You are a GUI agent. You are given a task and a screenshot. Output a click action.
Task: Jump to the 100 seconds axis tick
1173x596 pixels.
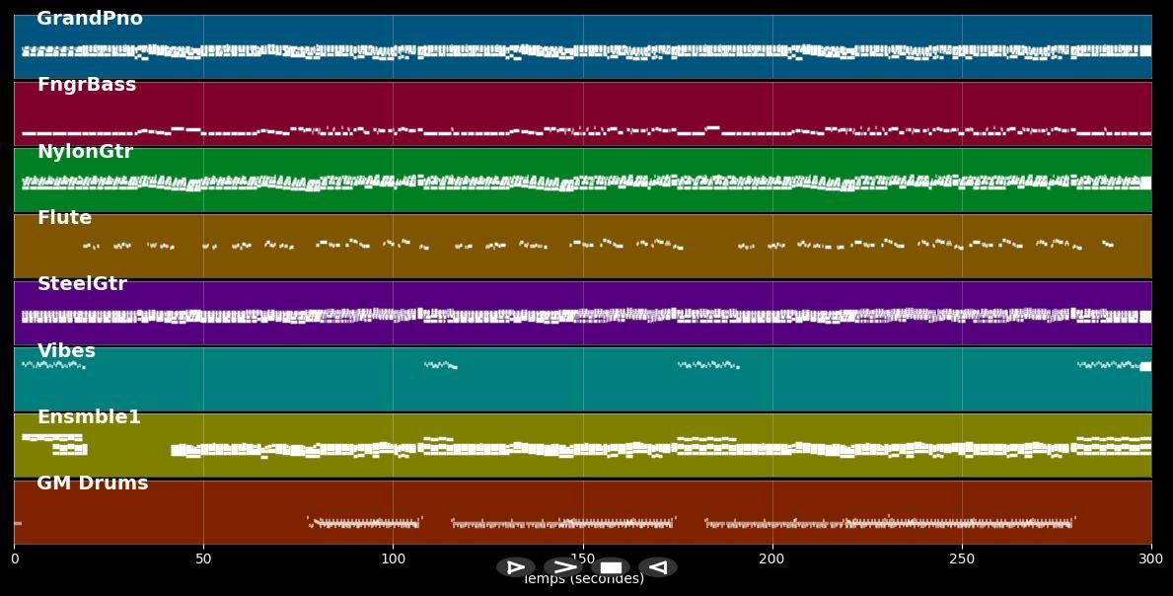click(x=393, y=559)
